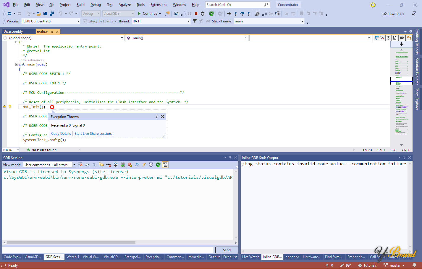
Task: Switch to the Error List tab
Action: [230, 257]
